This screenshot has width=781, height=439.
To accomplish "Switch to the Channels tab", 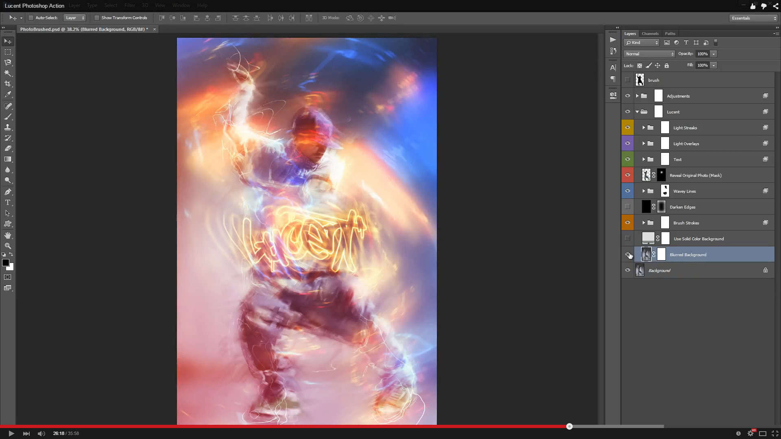I will [x=650, y=33].
